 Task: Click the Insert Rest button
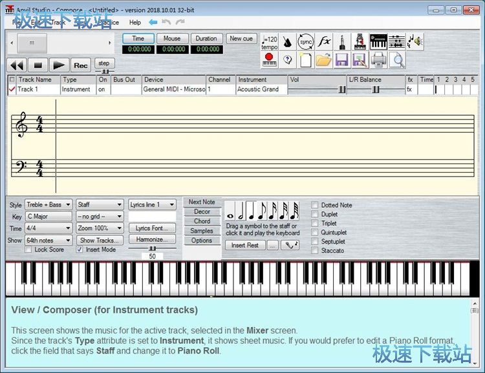coord(245,245)
